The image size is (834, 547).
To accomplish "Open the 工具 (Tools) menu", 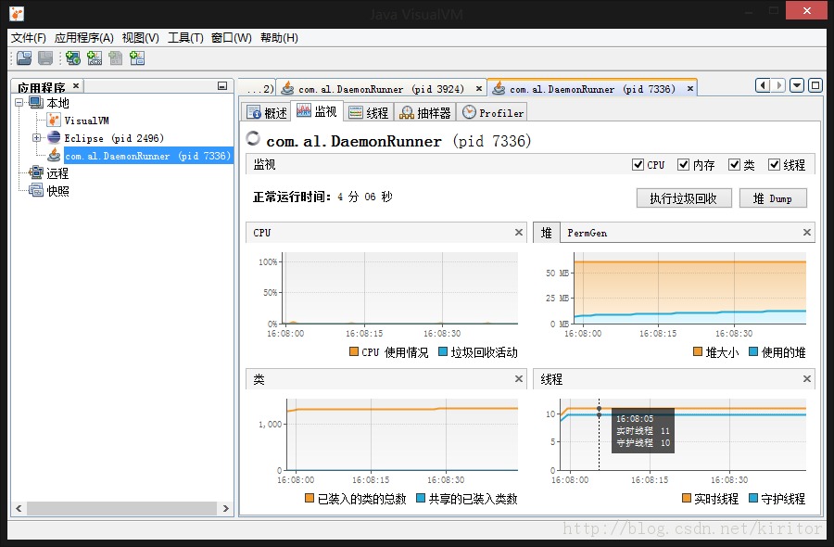I will [183, 37].
